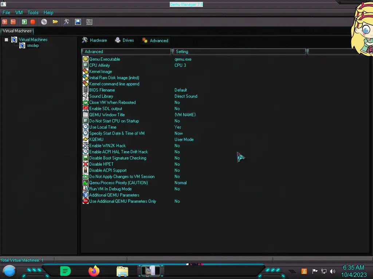The width and height of the screenshot is (373, 279).
Task: Click the Qemu Executable gear icon
Action: point(85,59)
